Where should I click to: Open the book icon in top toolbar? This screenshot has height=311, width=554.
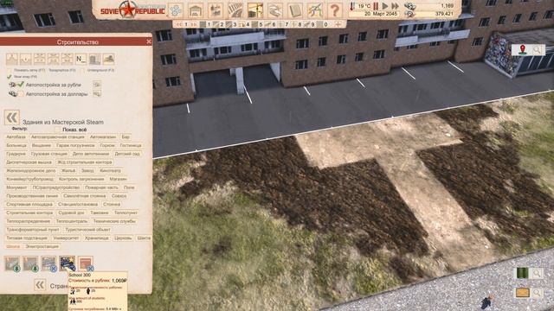294,10
